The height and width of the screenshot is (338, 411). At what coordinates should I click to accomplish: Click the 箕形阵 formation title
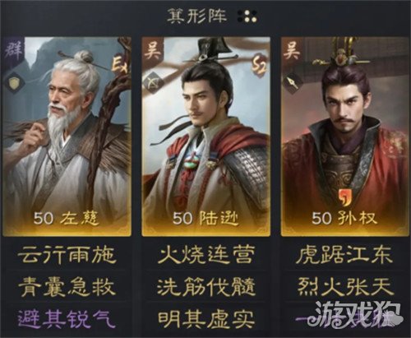tap(196, 16)
